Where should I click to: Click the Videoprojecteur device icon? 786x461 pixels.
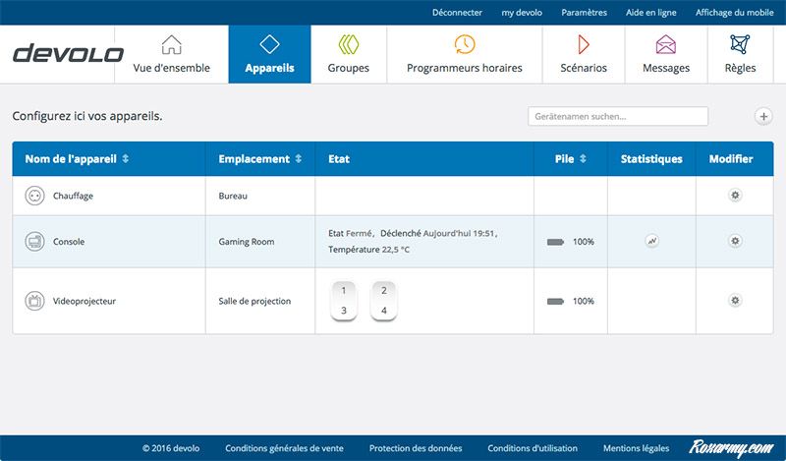(x=34, y=301)
